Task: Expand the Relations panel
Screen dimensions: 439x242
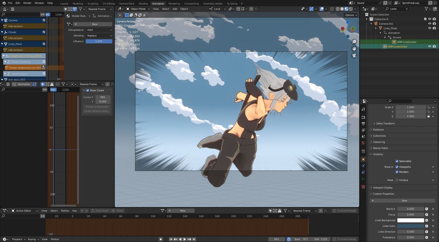Action: 378,130
